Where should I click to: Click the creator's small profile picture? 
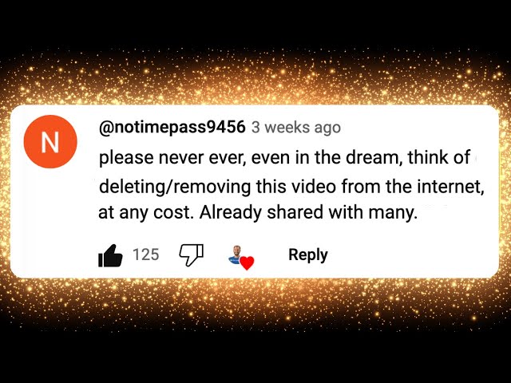pyautogui.click(x=236, y=255)
